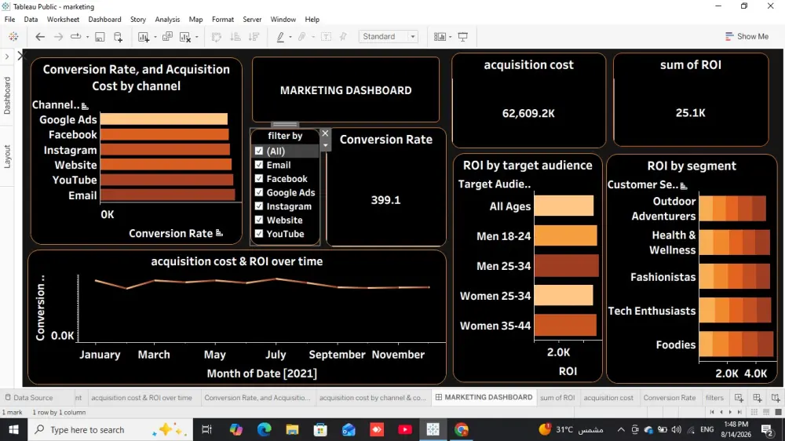Open the Replay animation dropdown arrow
This screenshot has height=441, width=785.
coord(87,37)
